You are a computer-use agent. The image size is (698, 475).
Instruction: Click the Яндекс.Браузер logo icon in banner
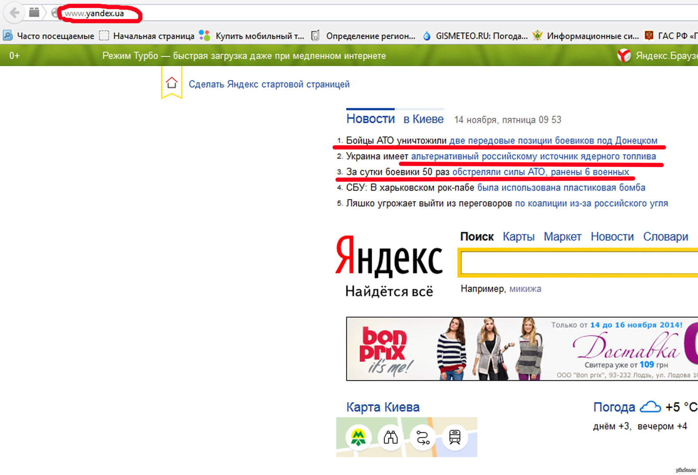click(x=624, y=55)
